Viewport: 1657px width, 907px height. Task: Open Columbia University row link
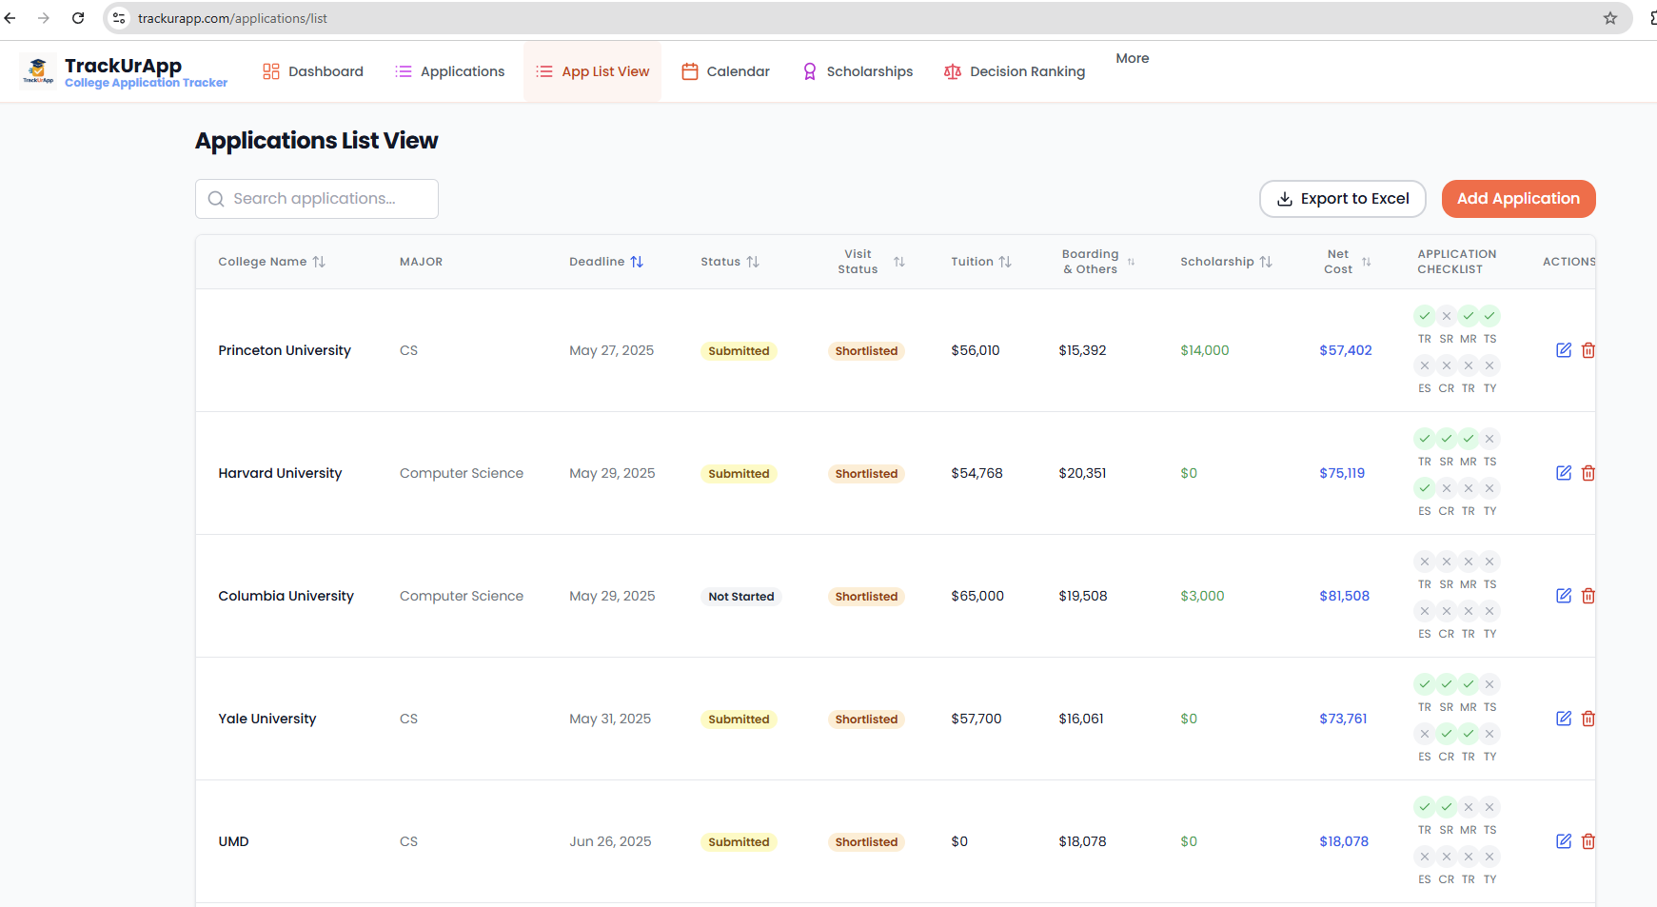pos(286,596)
